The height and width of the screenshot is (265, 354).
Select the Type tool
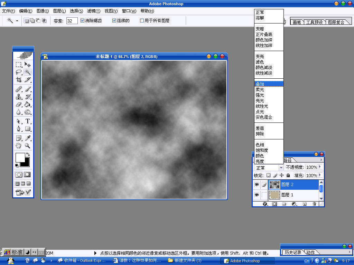pos(28,121)
